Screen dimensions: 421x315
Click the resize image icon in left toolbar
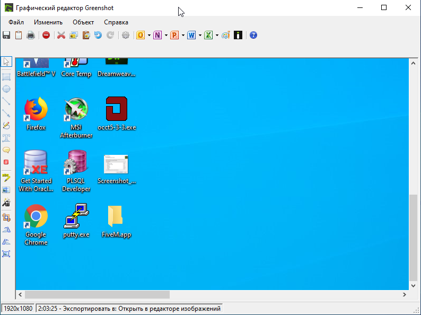[x=6, y=254]
